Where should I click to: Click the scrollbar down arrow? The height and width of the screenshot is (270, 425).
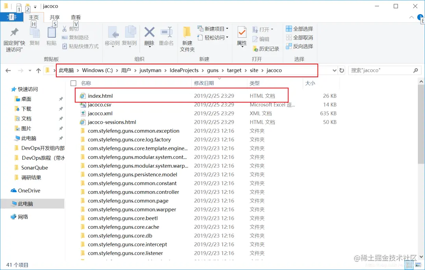(x=421, y=257)
